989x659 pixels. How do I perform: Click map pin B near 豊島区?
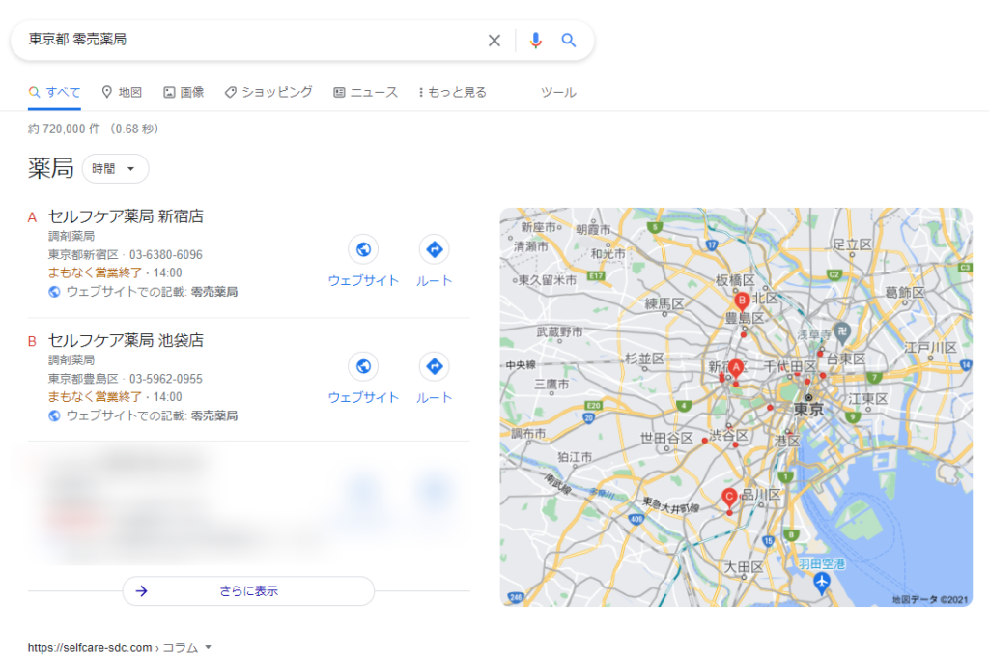[x=742, y=301]
